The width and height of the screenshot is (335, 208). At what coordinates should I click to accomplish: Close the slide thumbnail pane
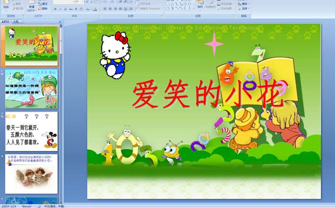pos(59,22)
